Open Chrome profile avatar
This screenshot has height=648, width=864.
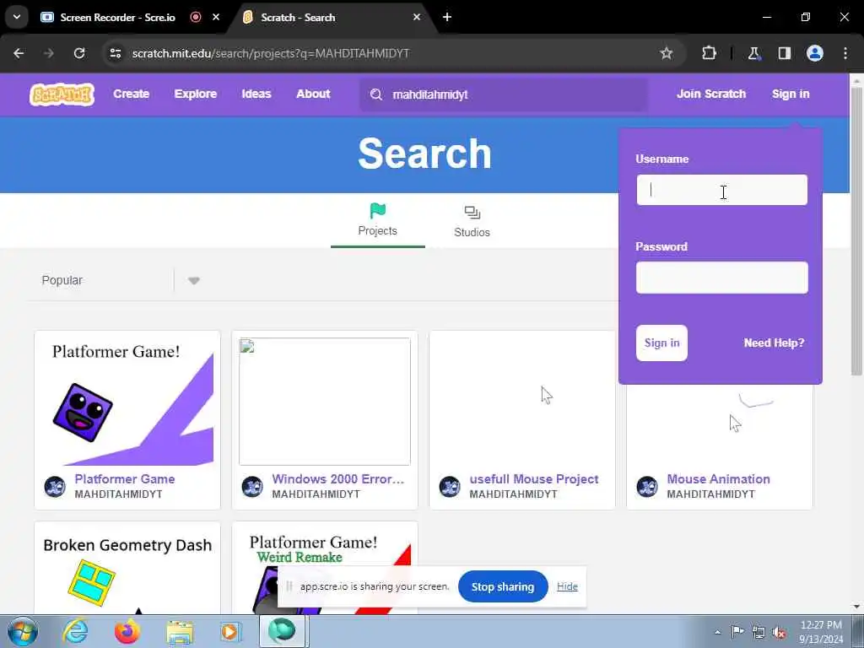coord(815,53)
